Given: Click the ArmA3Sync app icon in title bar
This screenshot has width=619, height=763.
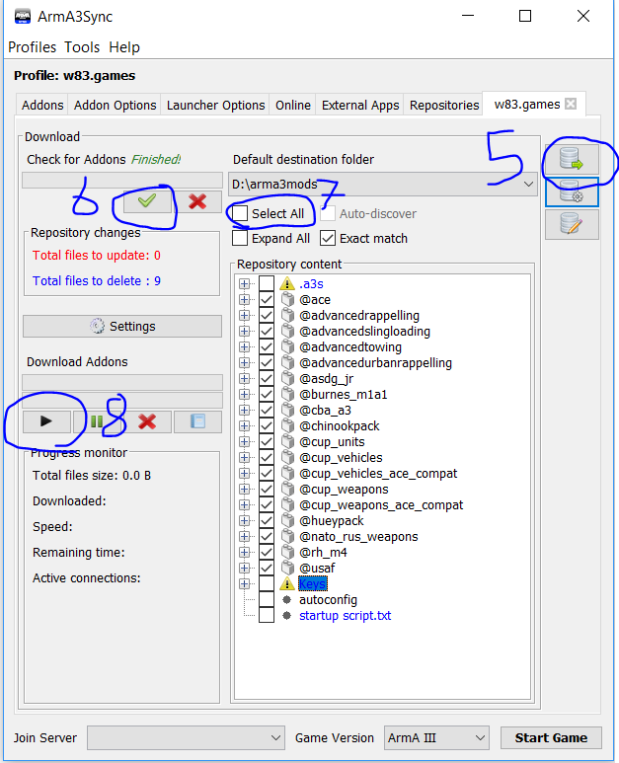Looking at the screenshot, I should (x=23, y=17).
